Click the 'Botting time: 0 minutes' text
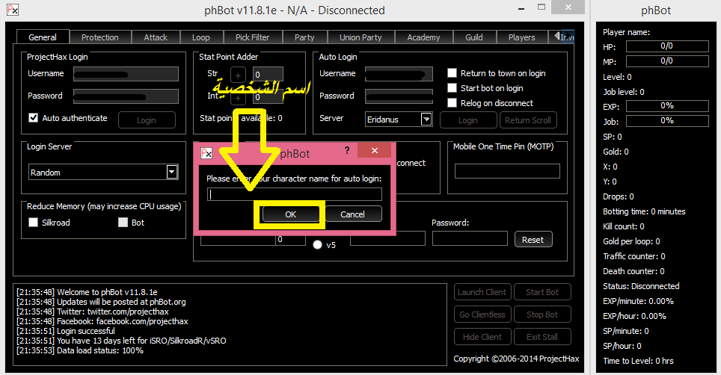The height and width of the screenshot is (375, 721). click(644, 211)
